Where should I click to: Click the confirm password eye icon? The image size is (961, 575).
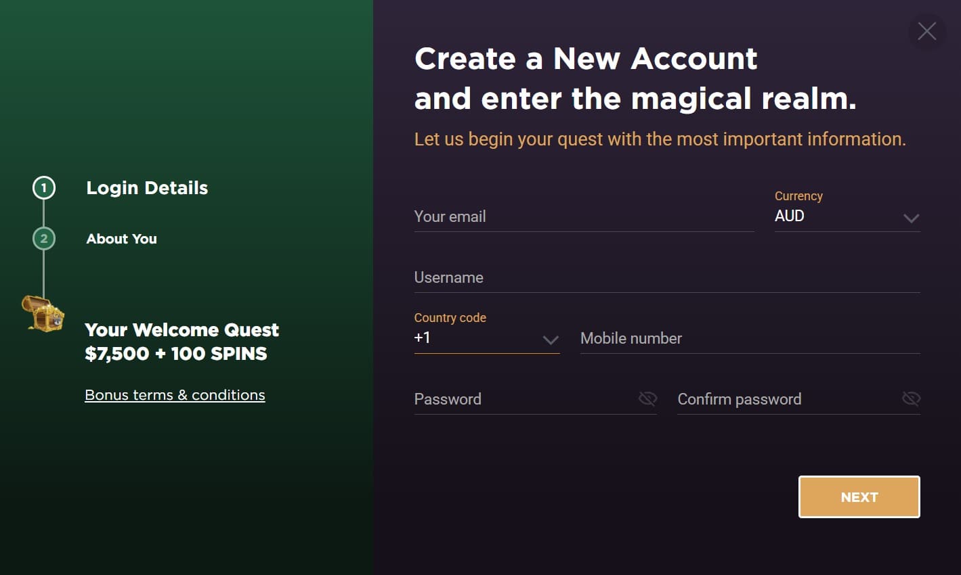click(x=911, y=398)
